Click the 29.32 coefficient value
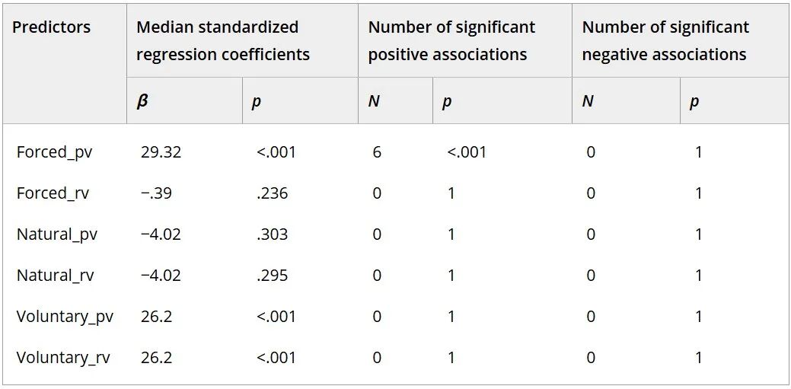 (161, 152)
